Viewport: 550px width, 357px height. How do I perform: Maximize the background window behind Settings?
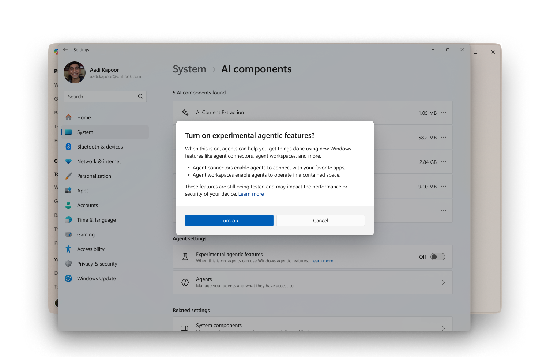475,52
